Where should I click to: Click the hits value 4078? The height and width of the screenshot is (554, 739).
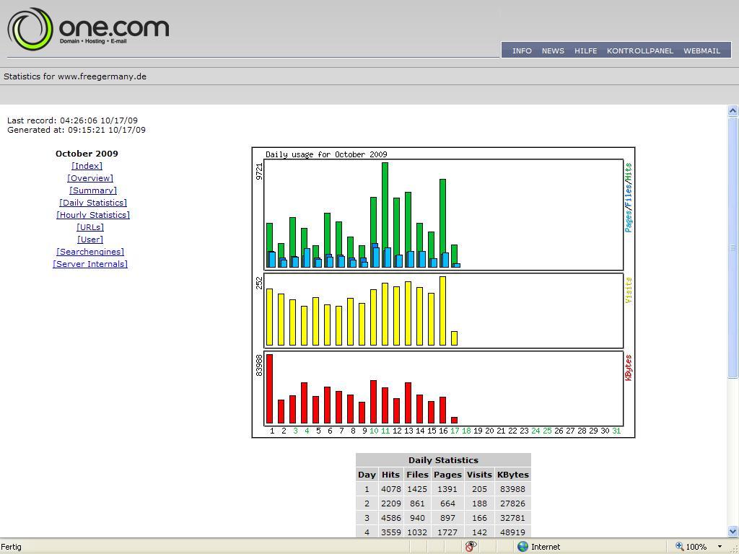point(390,489)
